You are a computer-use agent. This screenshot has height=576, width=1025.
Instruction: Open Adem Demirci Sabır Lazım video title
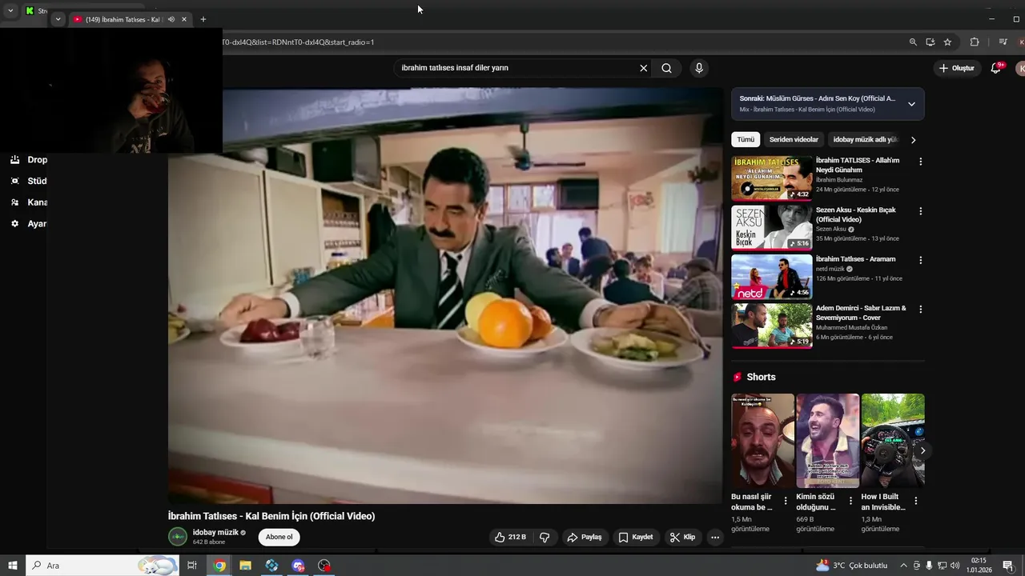coord(861,313)
